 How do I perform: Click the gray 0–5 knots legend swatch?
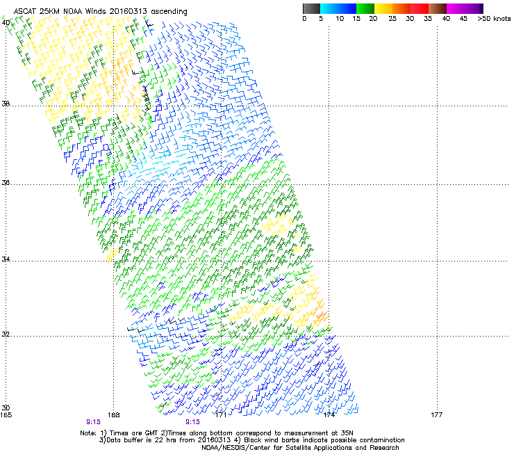(x=311, y=8)
